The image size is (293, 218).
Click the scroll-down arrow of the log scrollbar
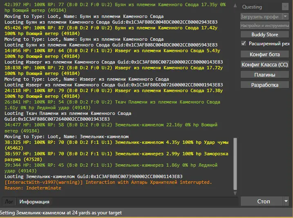(235, 194)
